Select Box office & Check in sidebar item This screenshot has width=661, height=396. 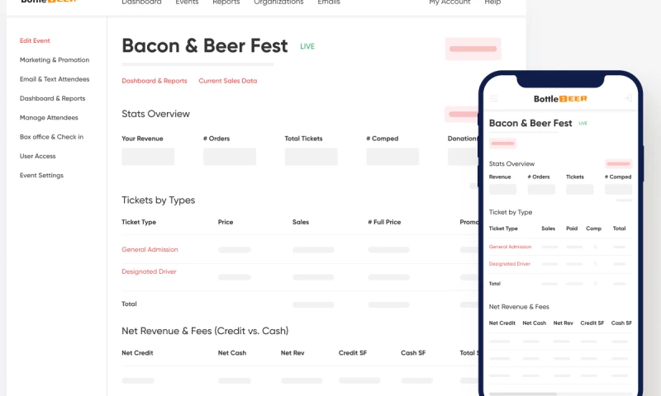pyautogui.click(x=51, y=137)
